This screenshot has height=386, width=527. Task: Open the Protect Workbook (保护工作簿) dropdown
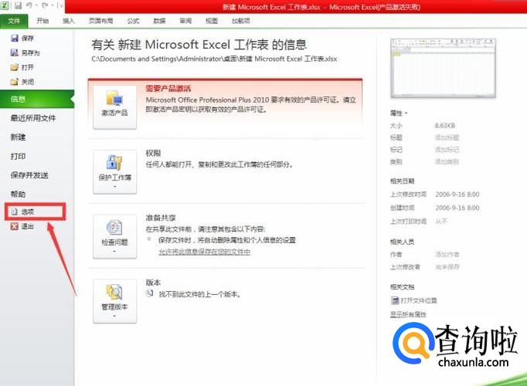coord(114,171)
